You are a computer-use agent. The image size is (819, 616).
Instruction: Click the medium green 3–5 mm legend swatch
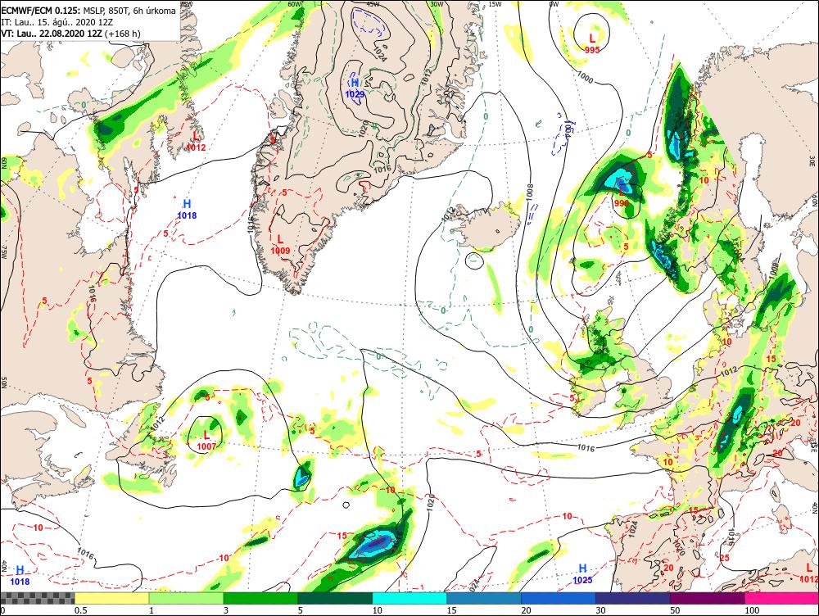(260, 598)
